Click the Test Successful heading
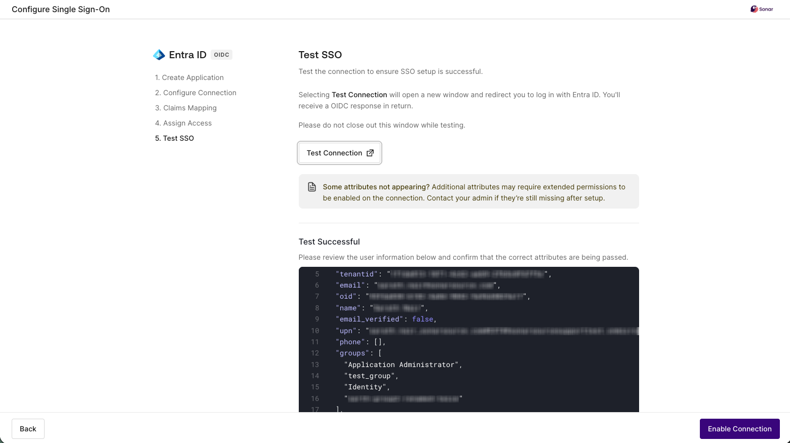 pos(329,242)
